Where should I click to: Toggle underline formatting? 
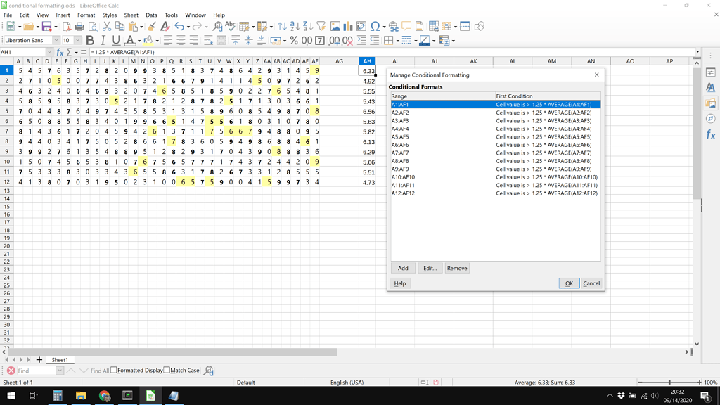[x=115, y=40]
